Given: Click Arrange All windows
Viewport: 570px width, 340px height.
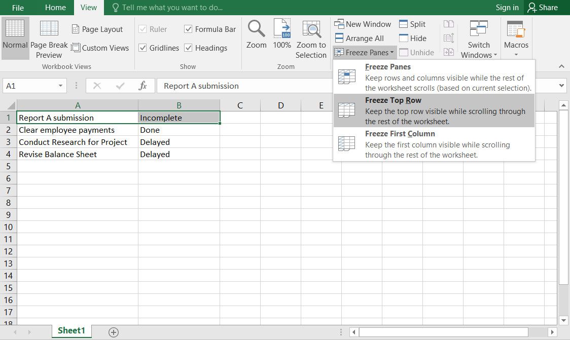Looking at the screenshot, I should click(359, 38).
